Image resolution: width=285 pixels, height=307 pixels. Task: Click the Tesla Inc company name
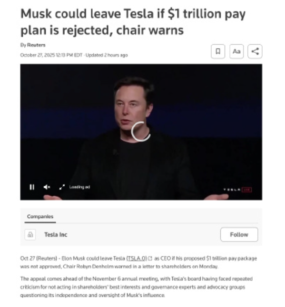tap(56, 235)
